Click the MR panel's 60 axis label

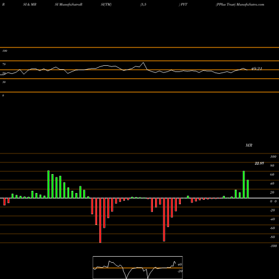pyautogui.click(x=272, y=175)
